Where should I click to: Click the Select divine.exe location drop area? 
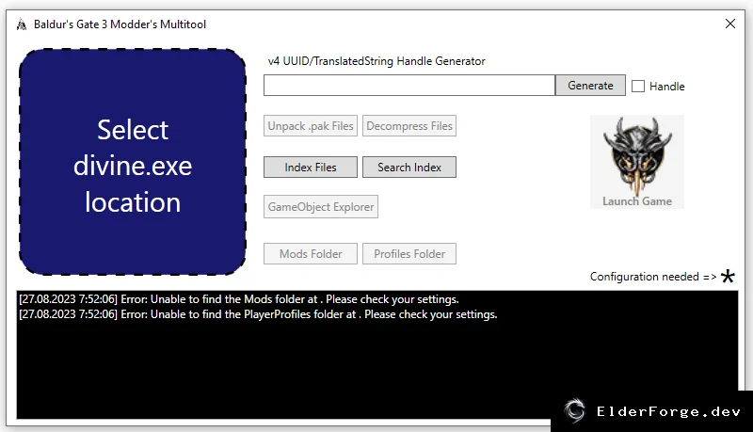coord(133,162)
